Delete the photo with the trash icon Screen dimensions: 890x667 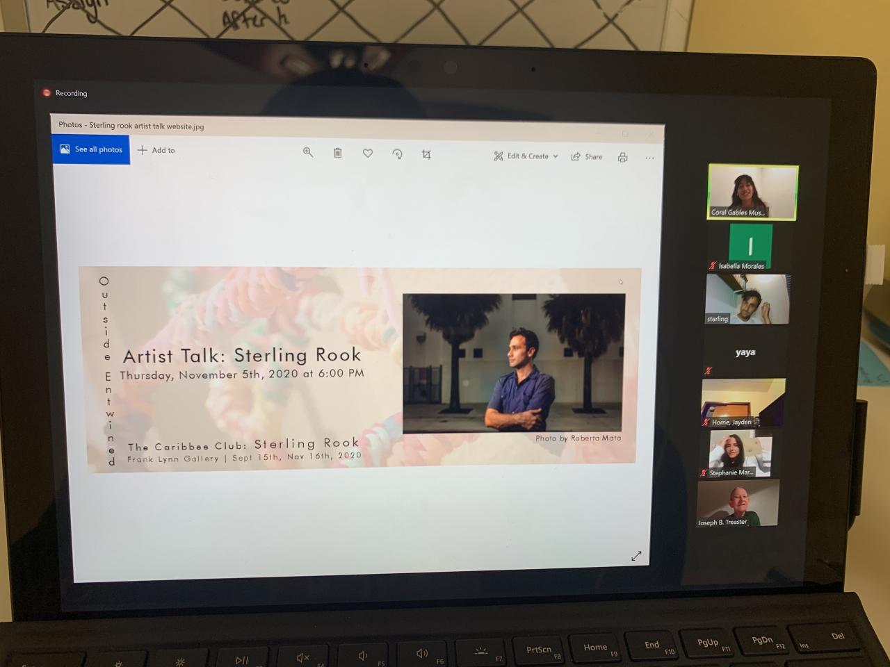tap(337, 153)
